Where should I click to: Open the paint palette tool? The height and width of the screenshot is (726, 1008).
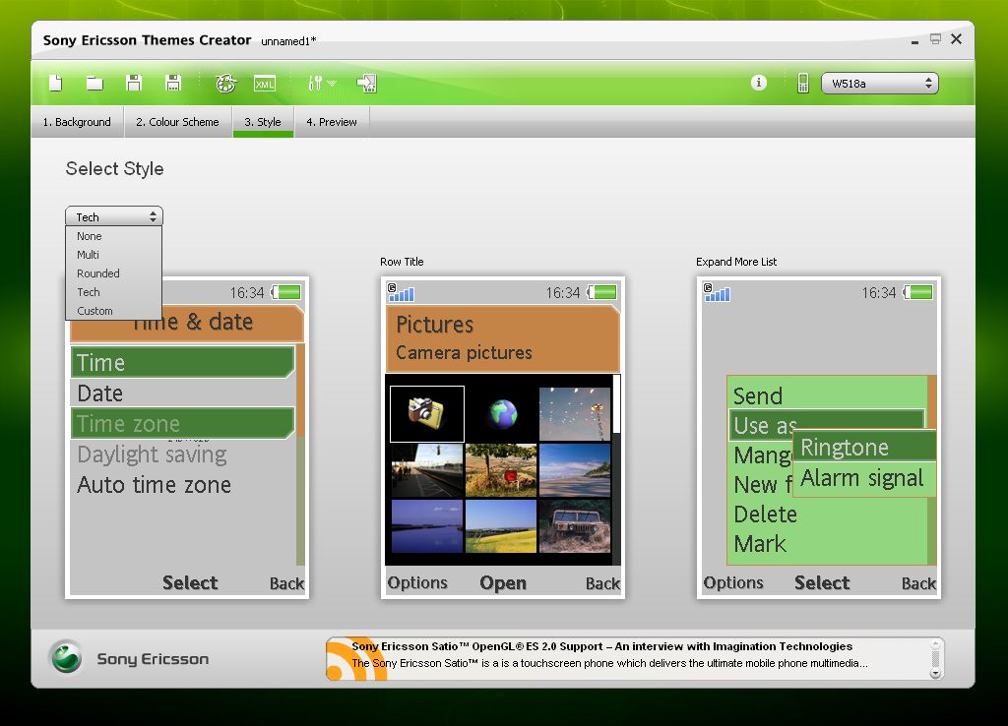tap(225, 83)
